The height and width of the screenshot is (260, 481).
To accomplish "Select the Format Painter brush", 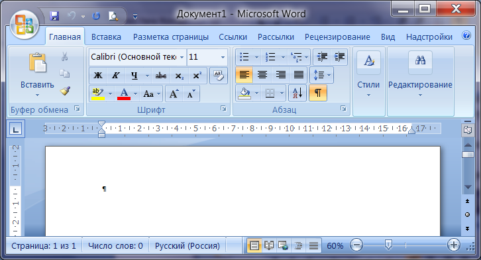I will (65, 91).
